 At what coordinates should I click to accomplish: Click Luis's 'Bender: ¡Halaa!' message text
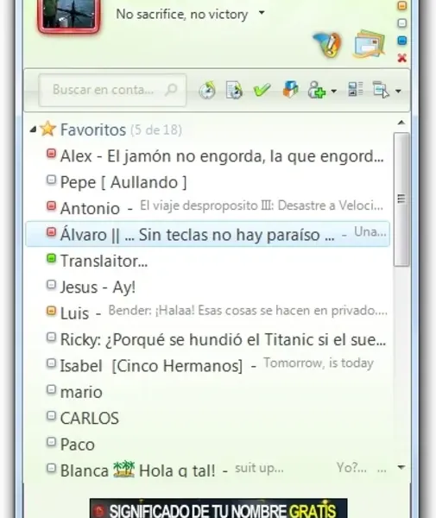[248, 311]
